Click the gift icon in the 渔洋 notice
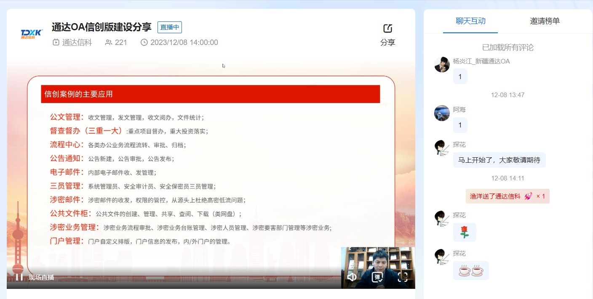This screenshot has width=593, height=299. click(x=528, y=196)
